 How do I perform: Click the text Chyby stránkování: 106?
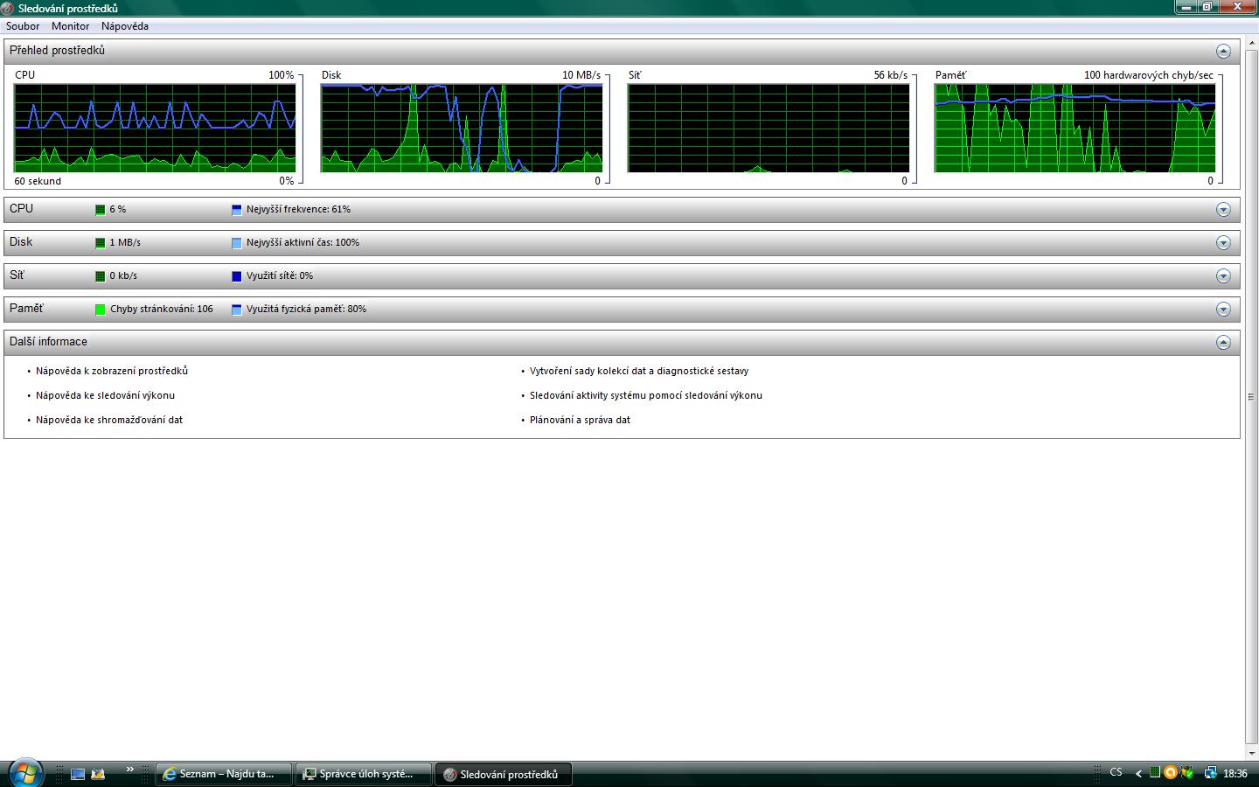pyautogui.click(x=162, y=310)
